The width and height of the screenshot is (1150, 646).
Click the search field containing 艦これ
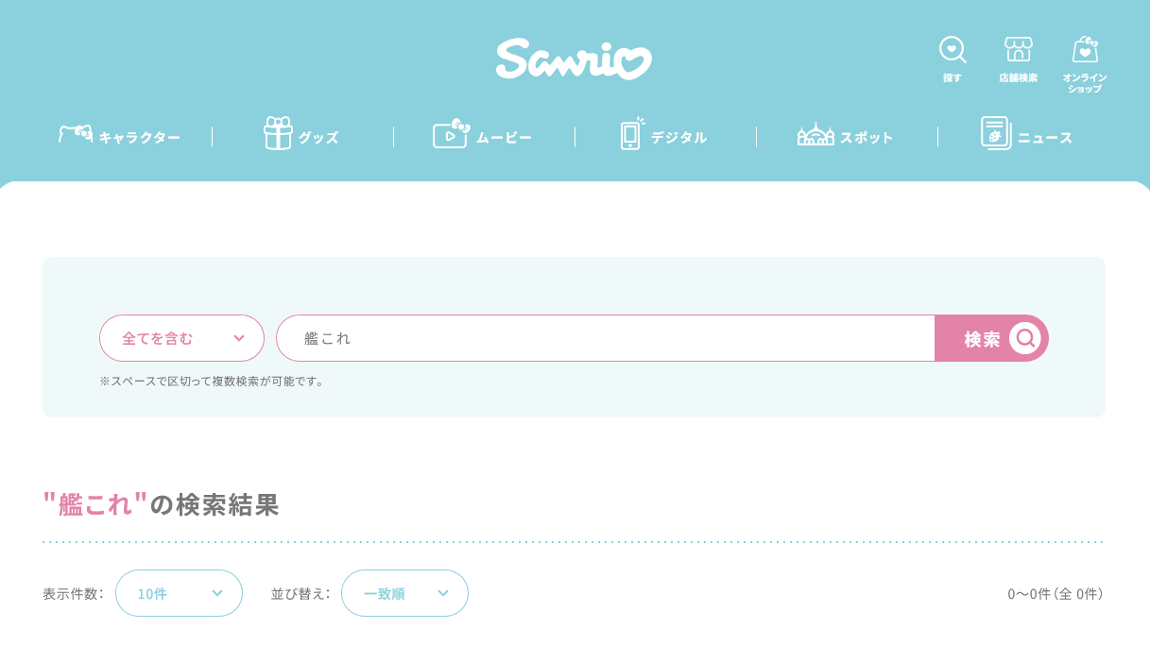point(605,338)
